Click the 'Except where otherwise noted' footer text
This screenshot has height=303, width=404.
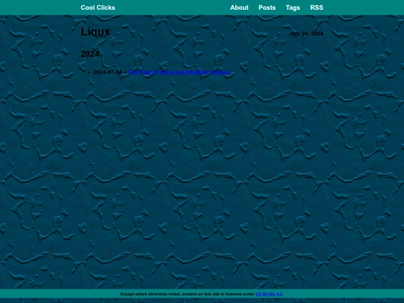tap(150, 294)
